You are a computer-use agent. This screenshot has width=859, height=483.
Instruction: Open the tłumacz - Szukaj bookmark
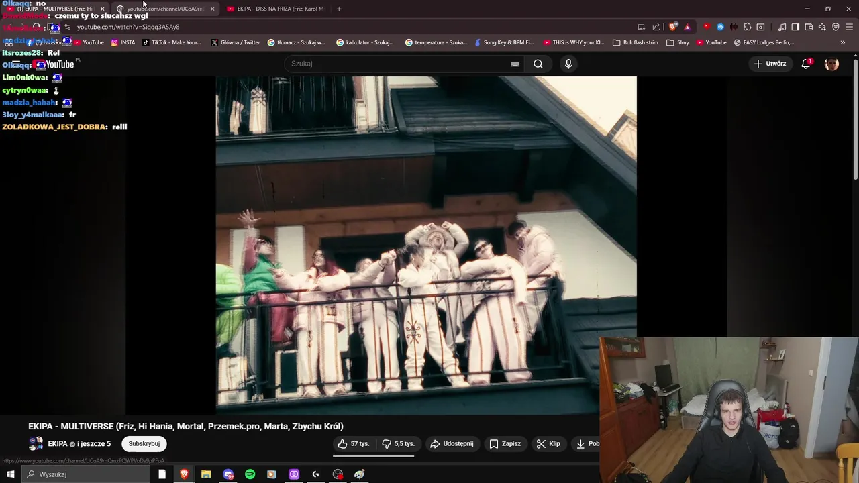(x=296, y=42)
